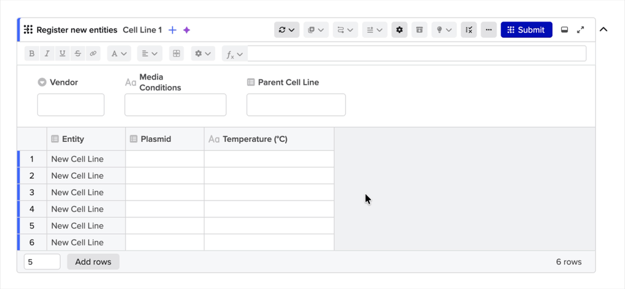Image resolution: width=625 pixels, height=289 pixels.
Task: Open the more options ellipsis menu
Action: click(489, 30)
